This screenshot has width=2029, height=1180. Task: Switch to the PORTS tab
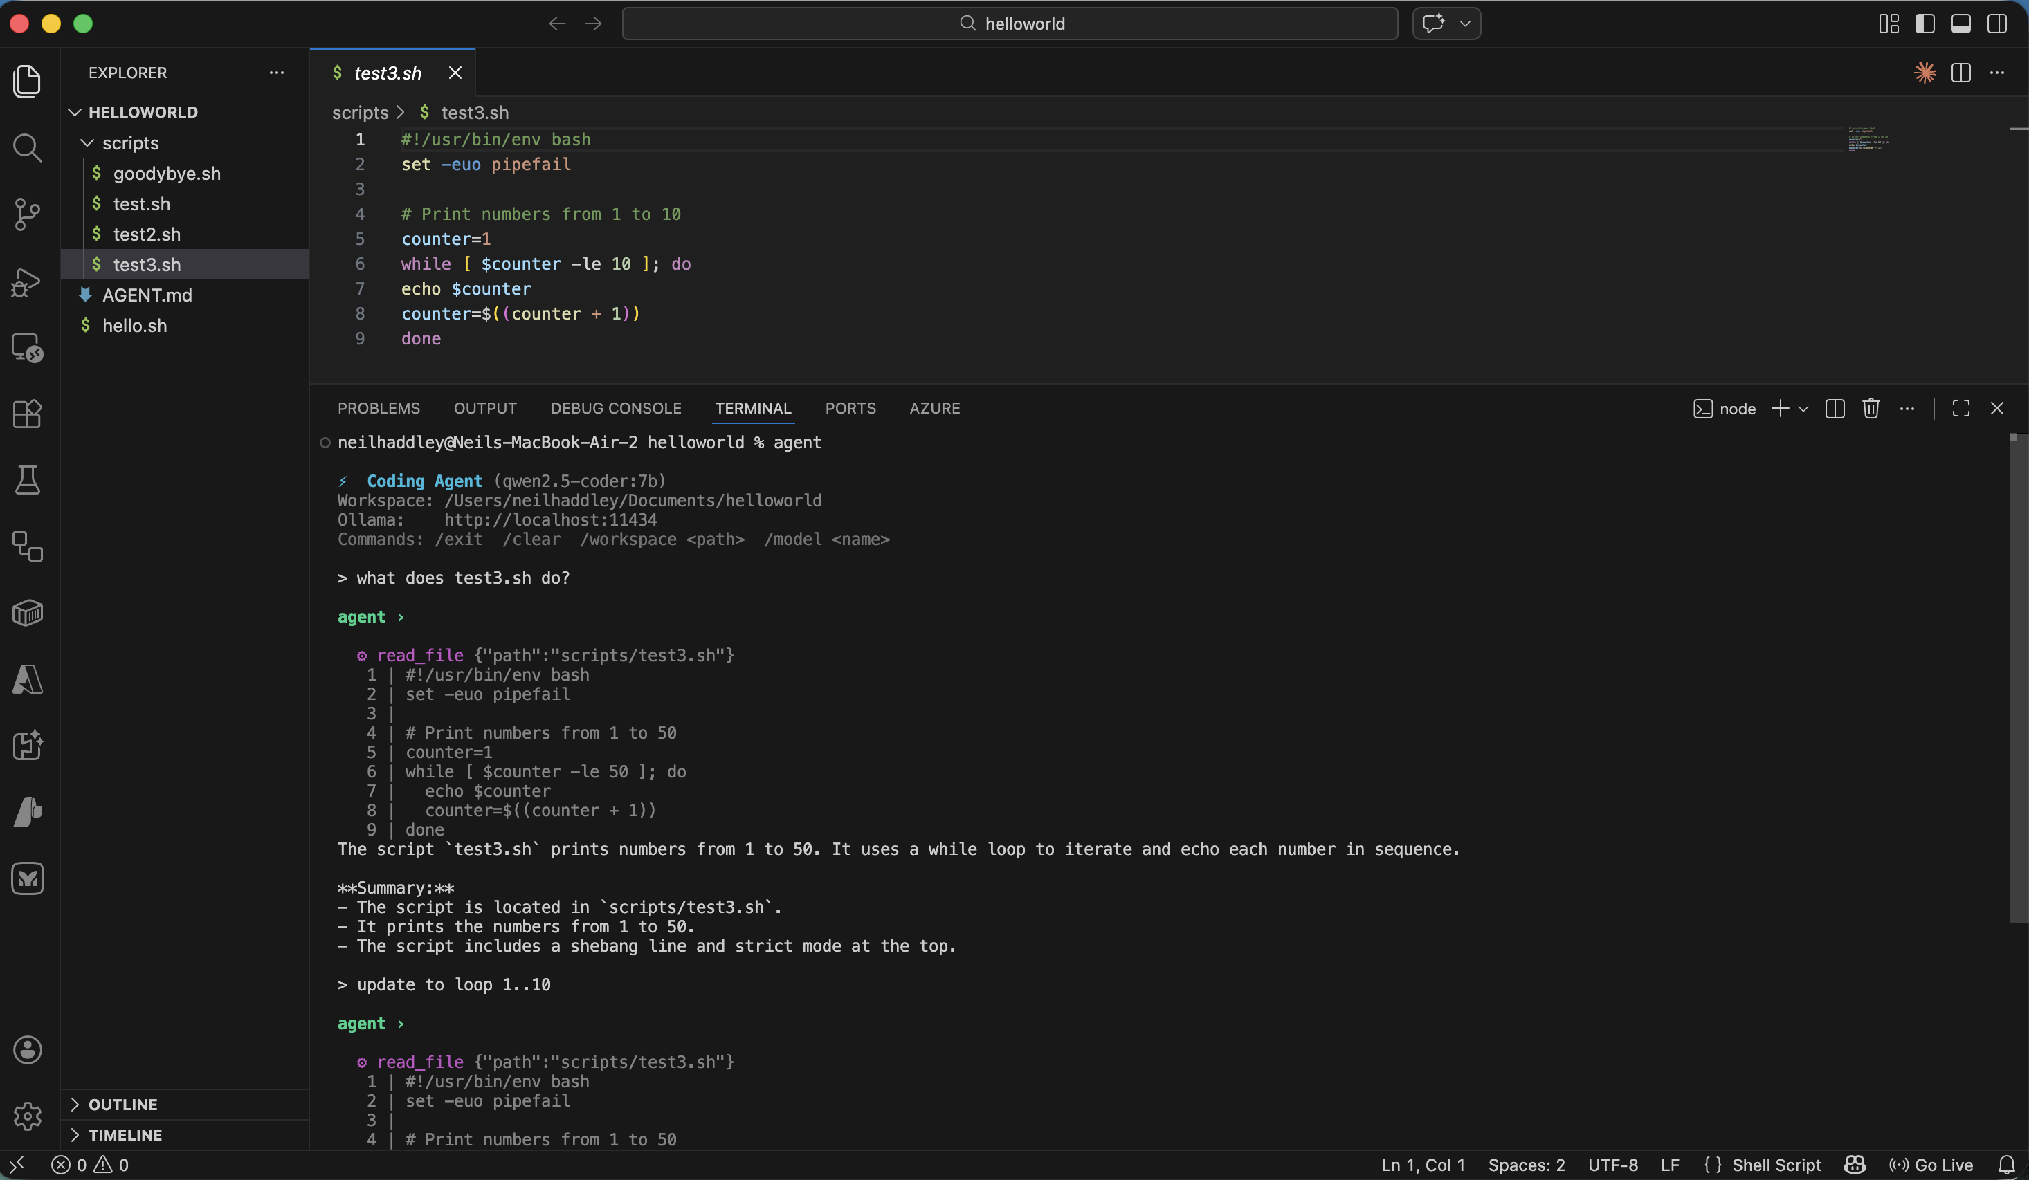pyautogui.click(x=850, y=408)
